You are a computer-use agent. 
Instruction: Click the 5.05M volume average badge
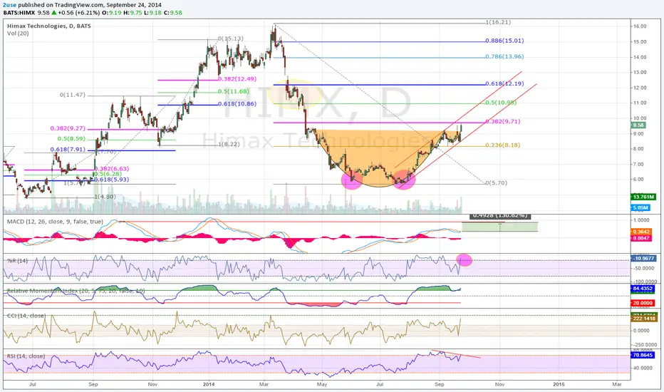tap(640, 207)
